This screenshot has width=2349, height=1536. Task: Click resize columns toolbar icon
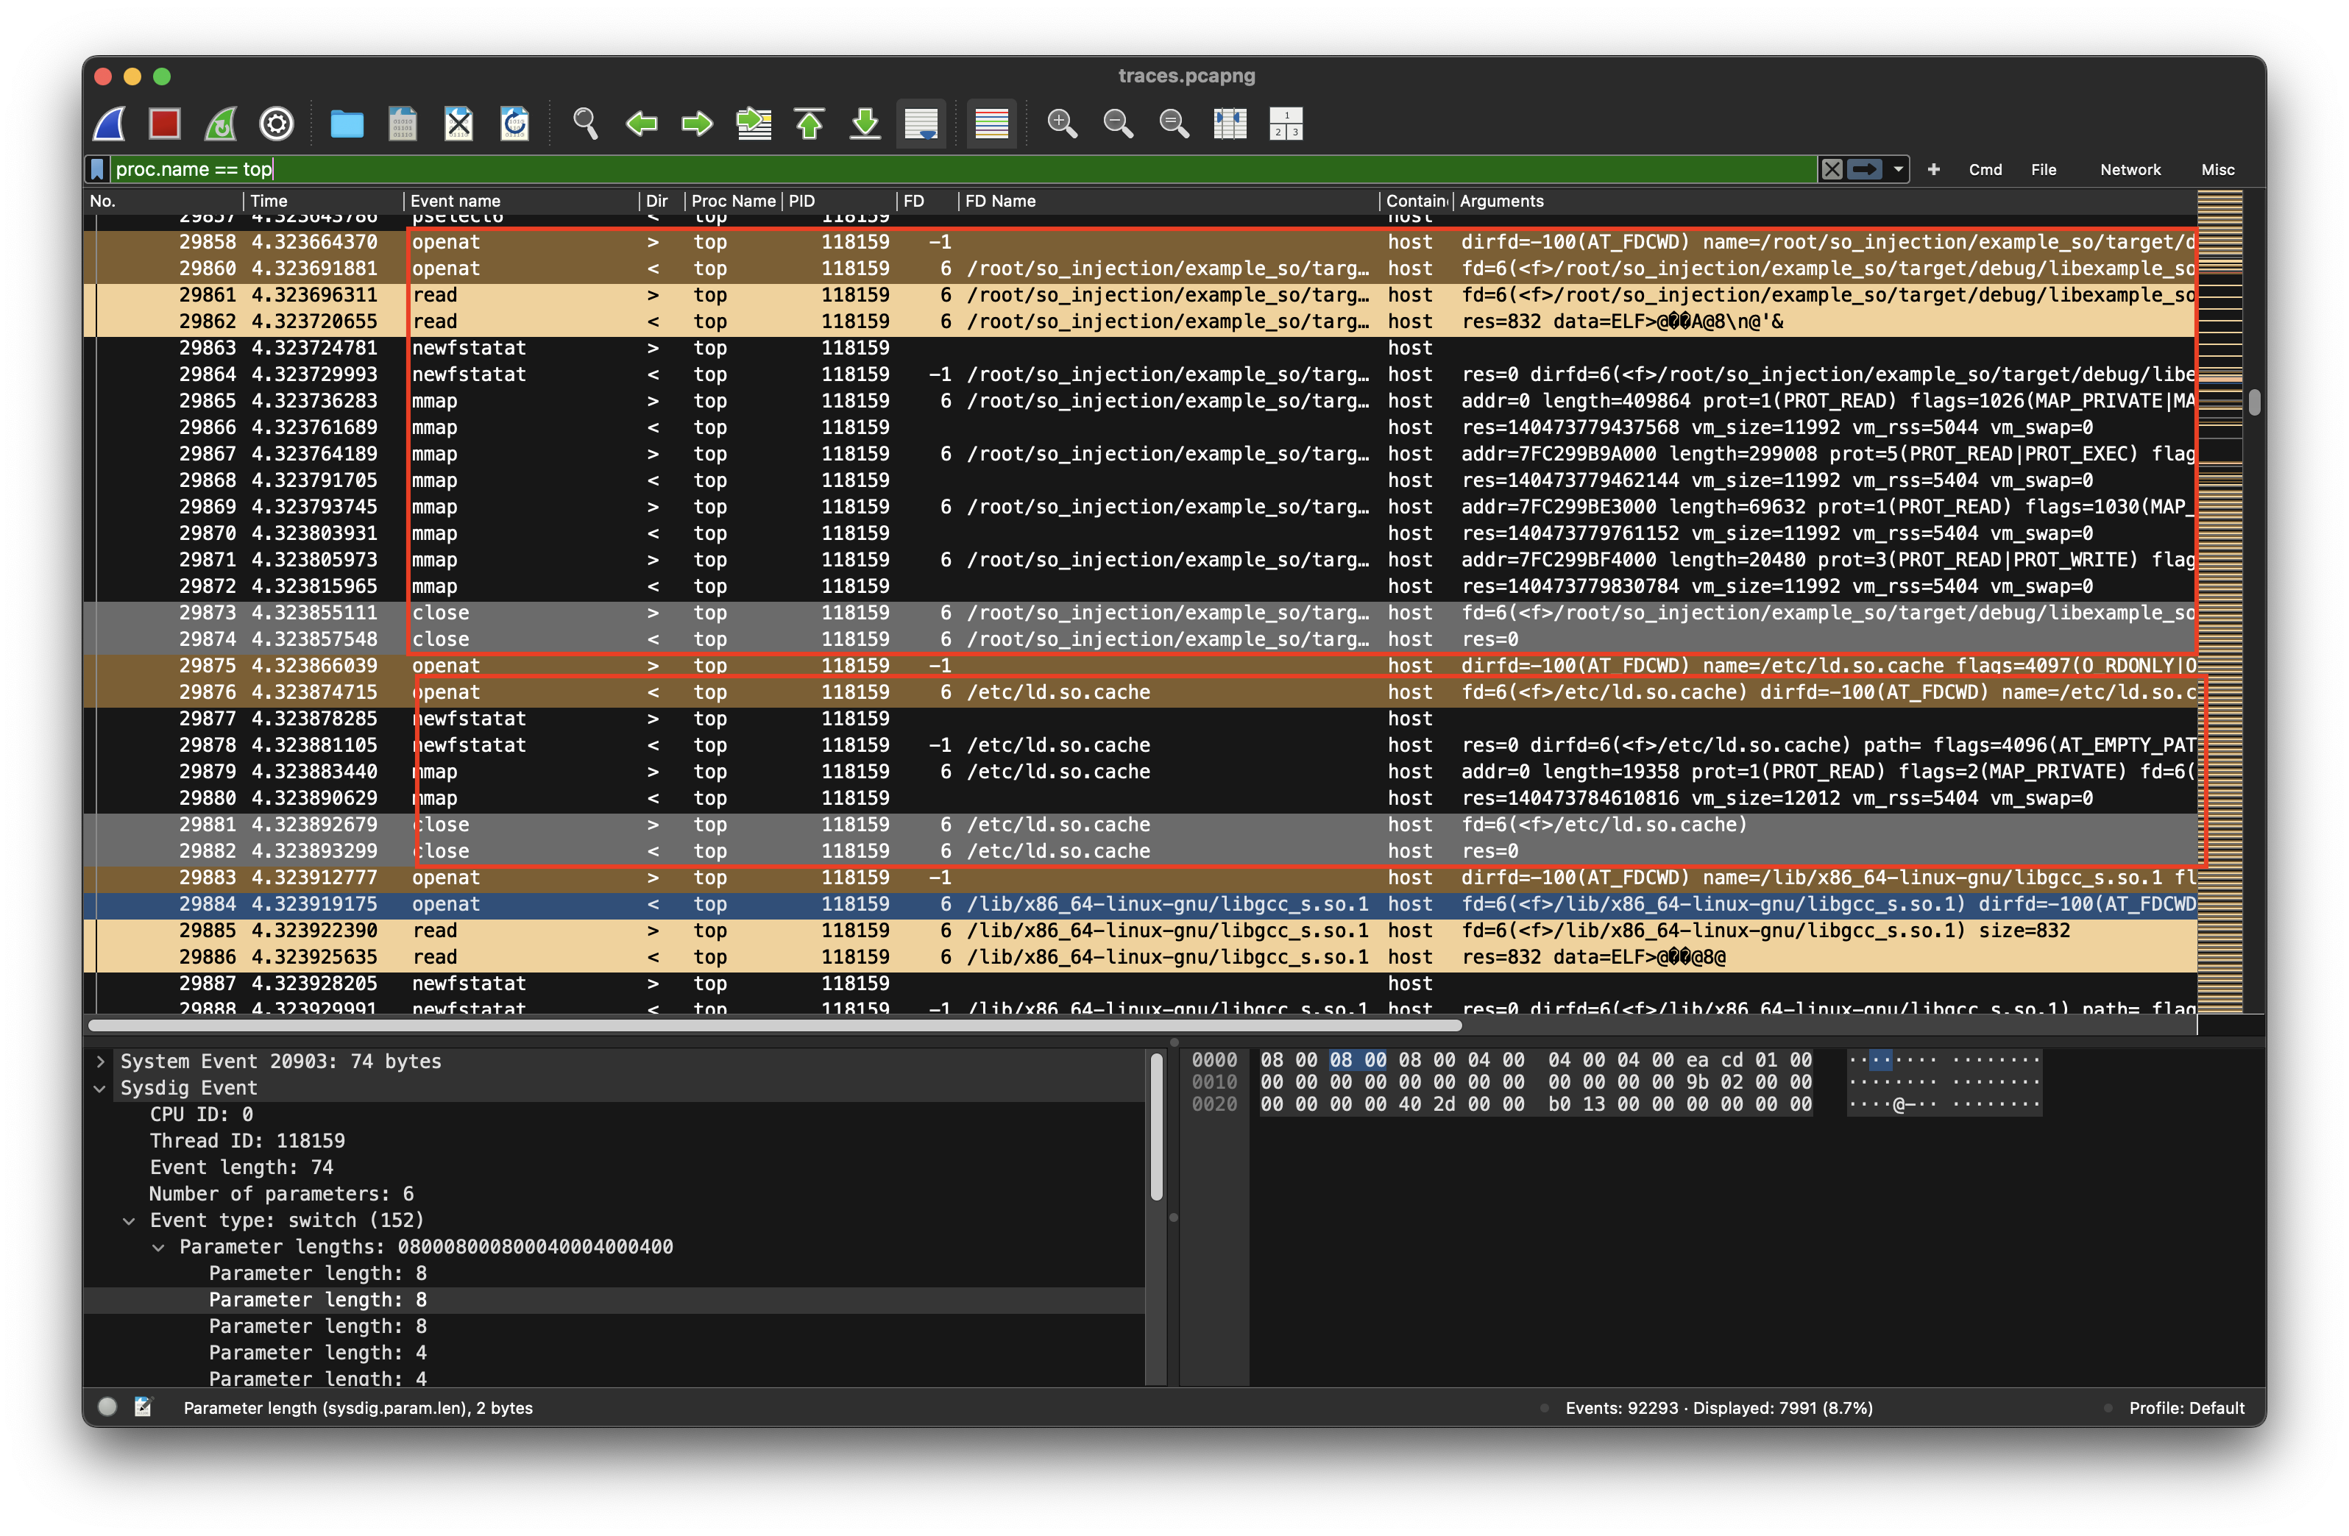[1230, 124]
